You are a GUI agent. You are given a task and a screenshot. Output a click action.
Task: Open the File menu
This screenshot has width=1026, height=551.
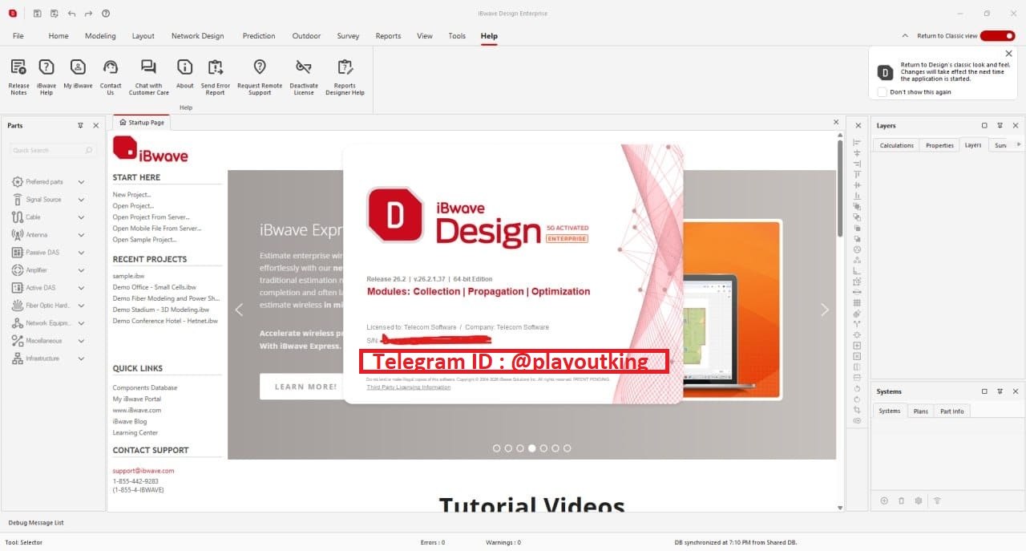pyautogui.click(x=18, y=36)
